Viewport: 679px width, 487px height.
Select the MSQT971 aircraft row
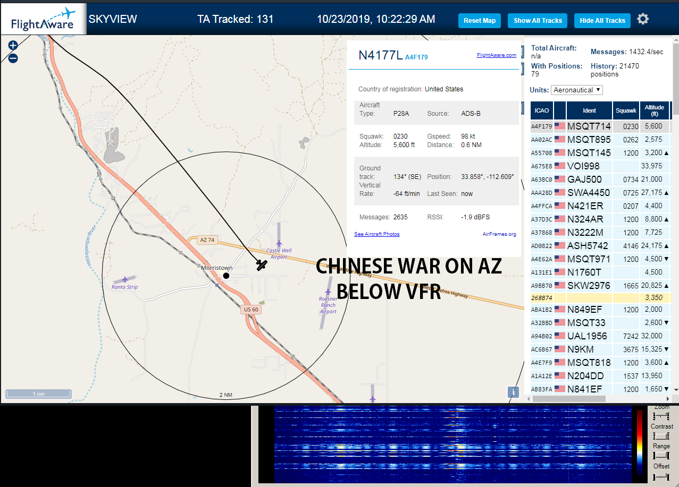coord(600,259)
